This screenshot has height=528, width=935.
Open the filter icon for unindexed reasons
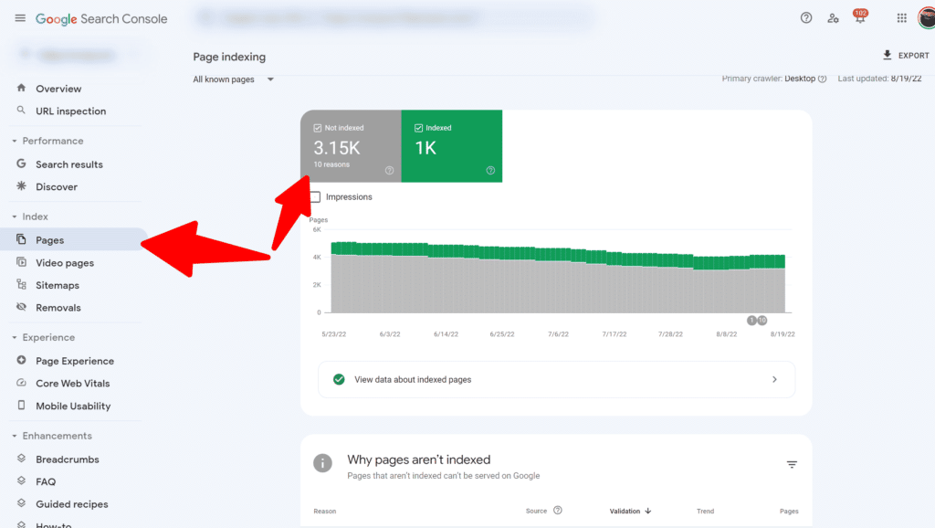792,464
